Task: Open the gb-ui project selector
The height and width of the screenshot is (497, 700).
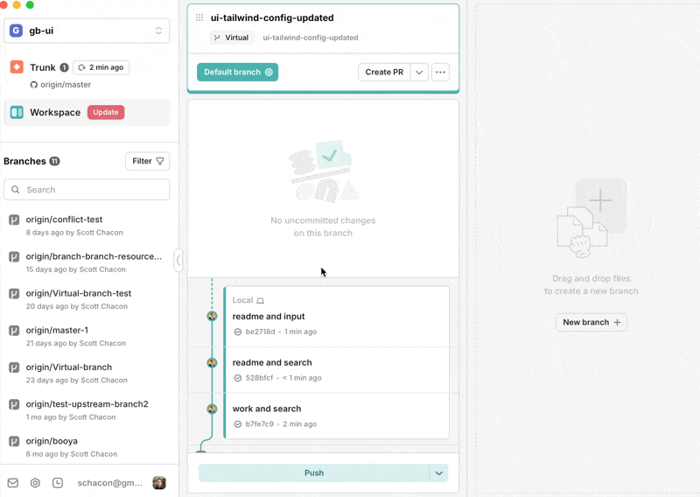Action: (87, 31)
